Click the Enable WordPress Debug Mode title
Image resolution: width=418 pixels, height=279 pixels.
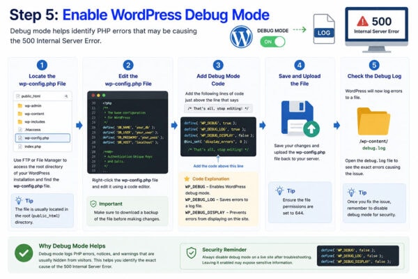coord(166,15)
